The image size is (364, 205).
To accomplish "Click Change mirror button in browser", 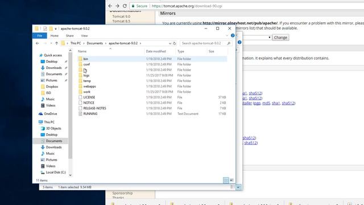I will point(280,38).
